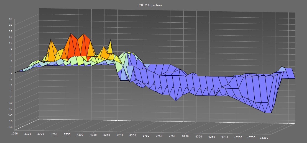Click the x-axis label 3250

pyautogui.click(x=54, y=134)
